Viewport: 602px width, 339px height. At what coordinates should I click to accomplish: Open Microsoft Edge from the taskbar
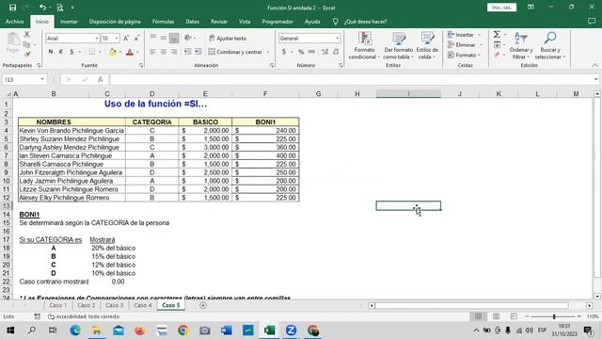coord(75,331)
